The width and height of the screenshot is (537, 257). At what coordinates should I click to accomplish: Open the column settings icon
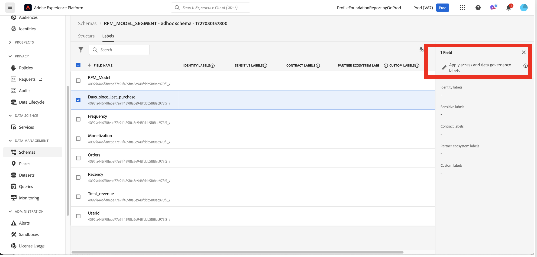click(422, 50)
